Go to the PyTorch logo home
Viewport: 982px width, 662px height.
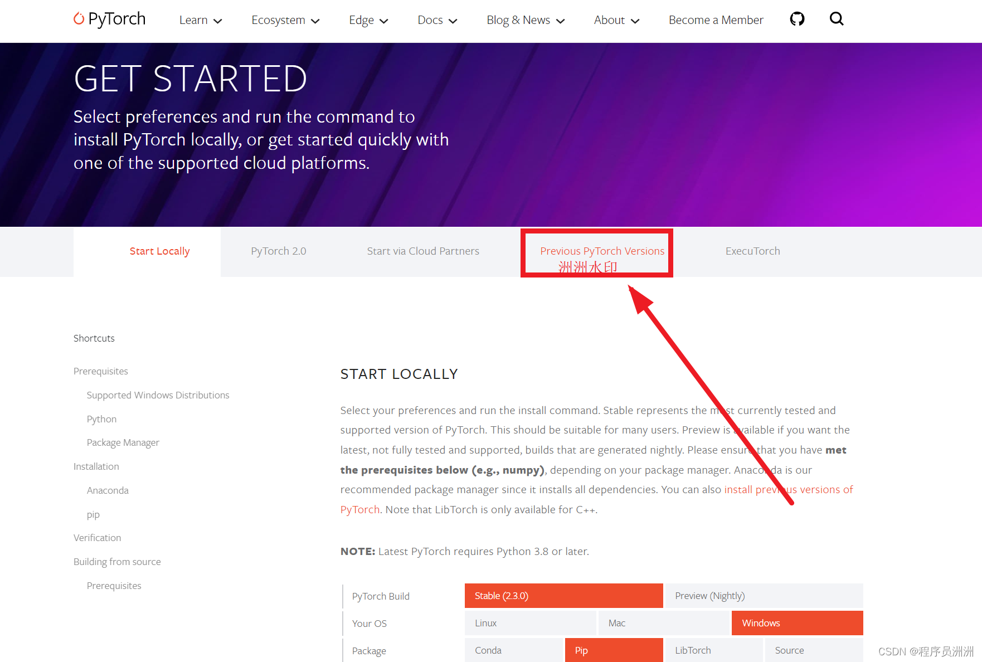(x=110, y=19)
